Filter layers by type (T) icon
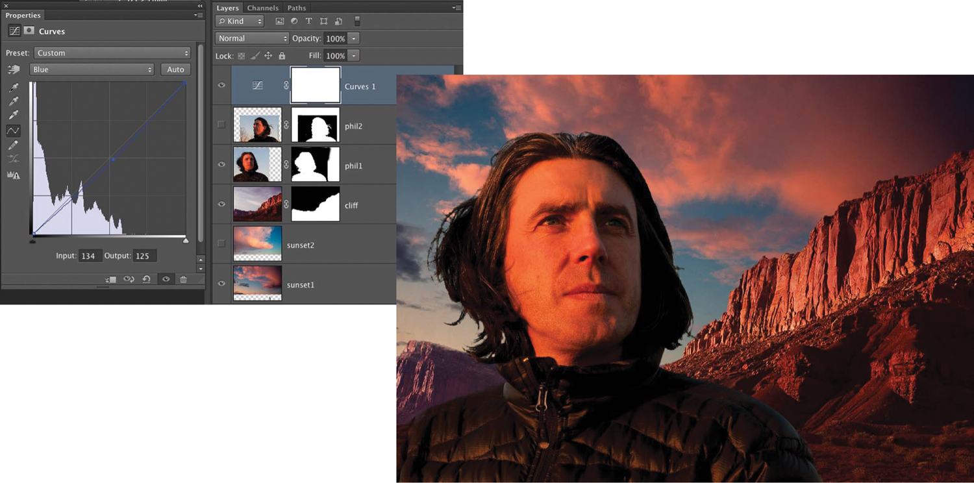Image resolution: width=974 pixels, height=483 pixels. click(308, 21)
